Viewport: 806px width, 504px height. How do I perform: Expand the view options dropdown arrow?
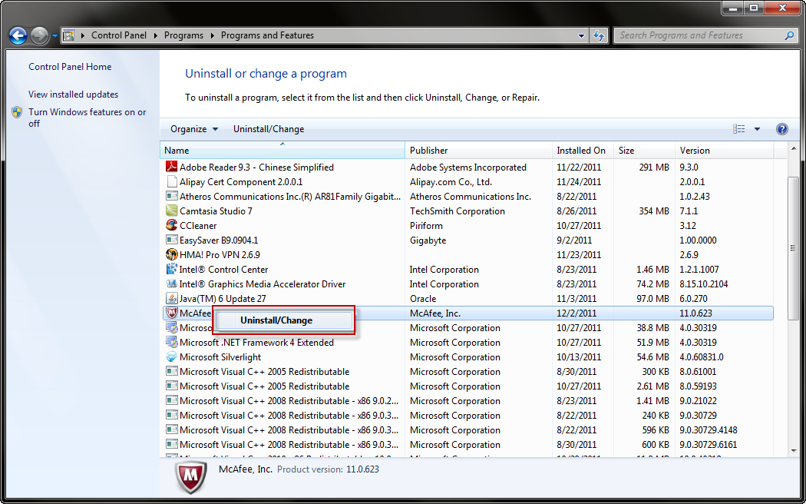pos(757,129)
